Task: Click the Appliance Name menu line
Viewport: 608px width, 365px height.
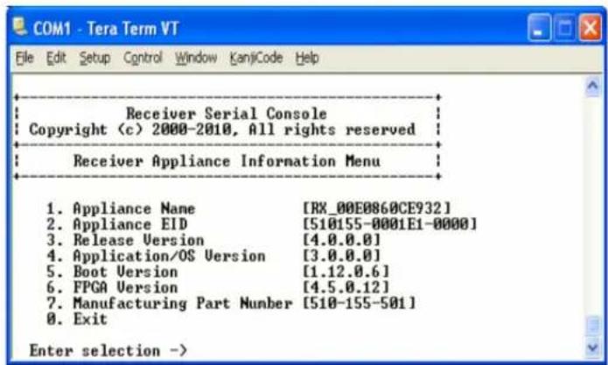Action: (248, 208)
